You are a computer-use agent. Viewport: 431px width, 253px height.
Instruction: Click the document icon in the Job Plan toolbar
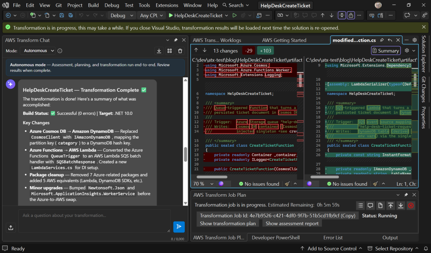click(380, 205)
